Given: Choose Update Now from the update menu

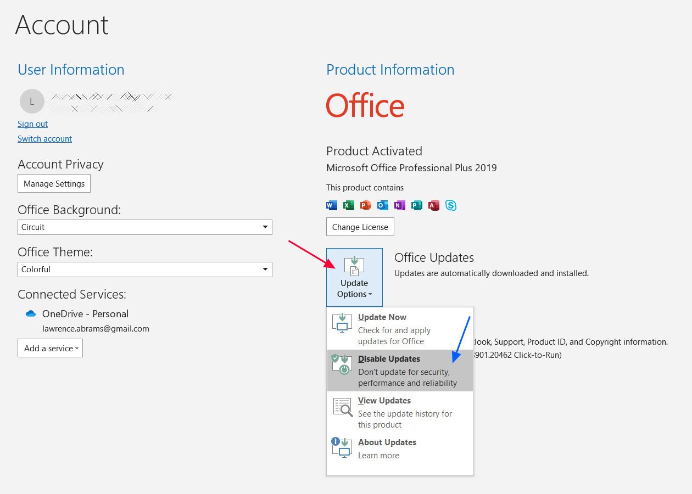Looking at the screenshot, I should coord(400,329).
